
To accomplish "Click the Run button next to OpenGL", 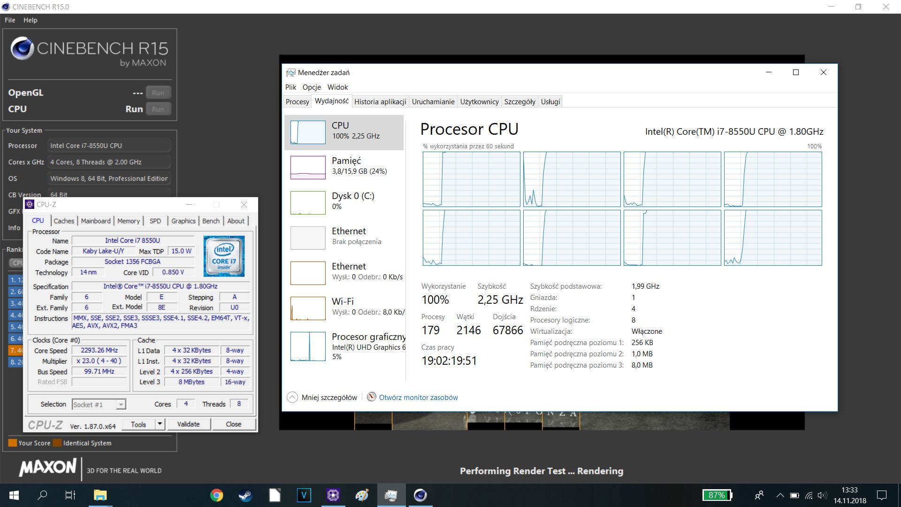I will coord(158,93).
